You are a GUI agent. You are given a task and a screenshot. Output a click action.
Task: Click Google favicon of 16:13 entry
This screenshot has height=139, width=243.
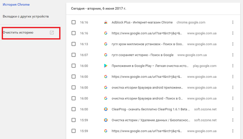tap(106, 44)
